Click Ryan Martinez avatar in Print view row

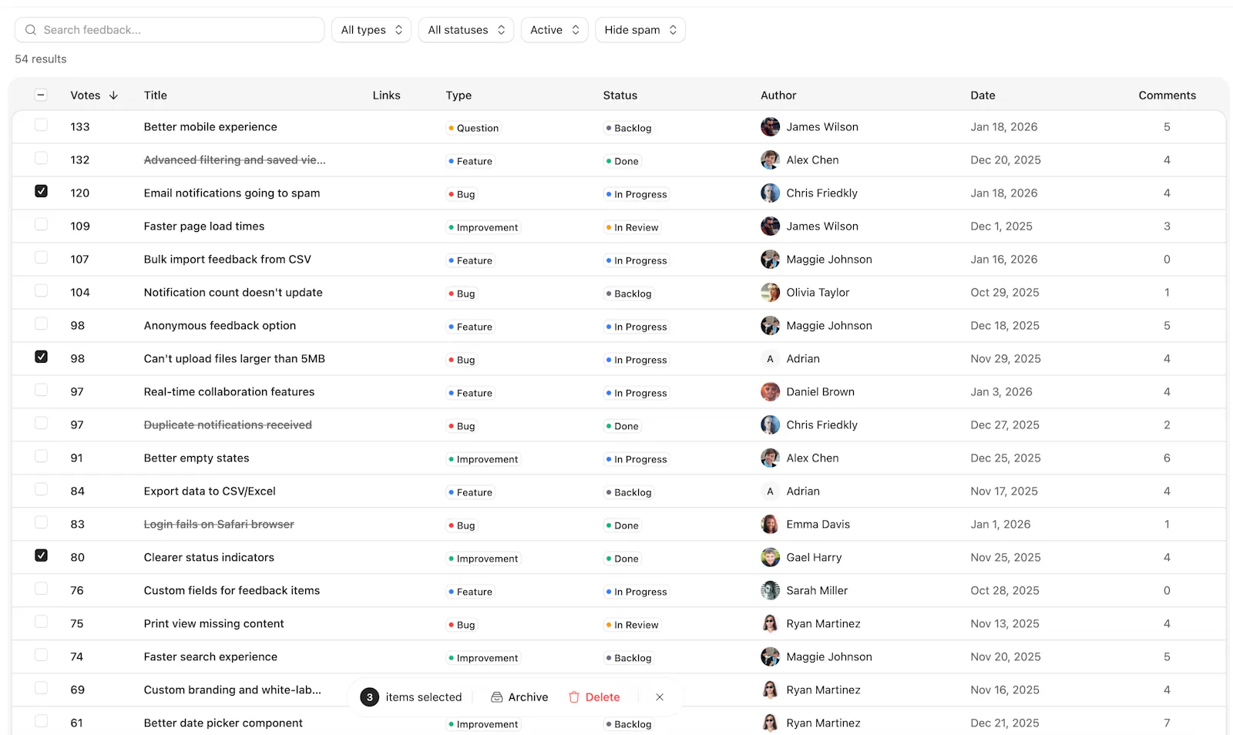click(x=770, y=624)
